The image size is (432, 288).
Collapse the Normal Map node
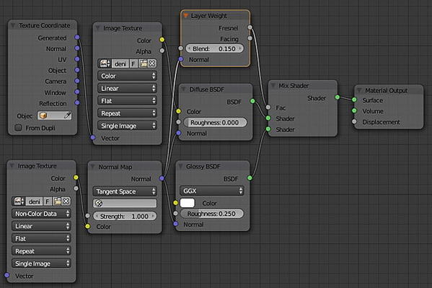(x=93, y=167)
